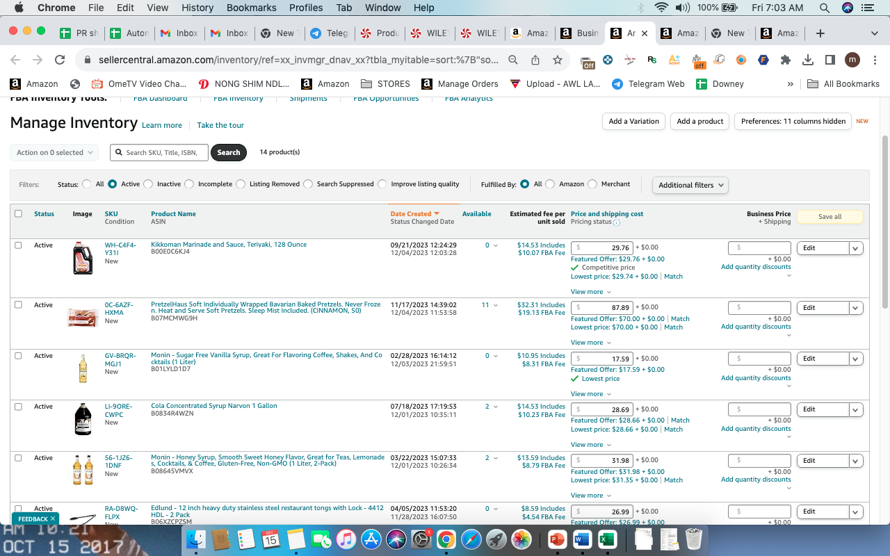The image size is (890, 556).
Task: Select the Search Suppressed status filter
Action: pyautogui.click(x=308, y=184)
